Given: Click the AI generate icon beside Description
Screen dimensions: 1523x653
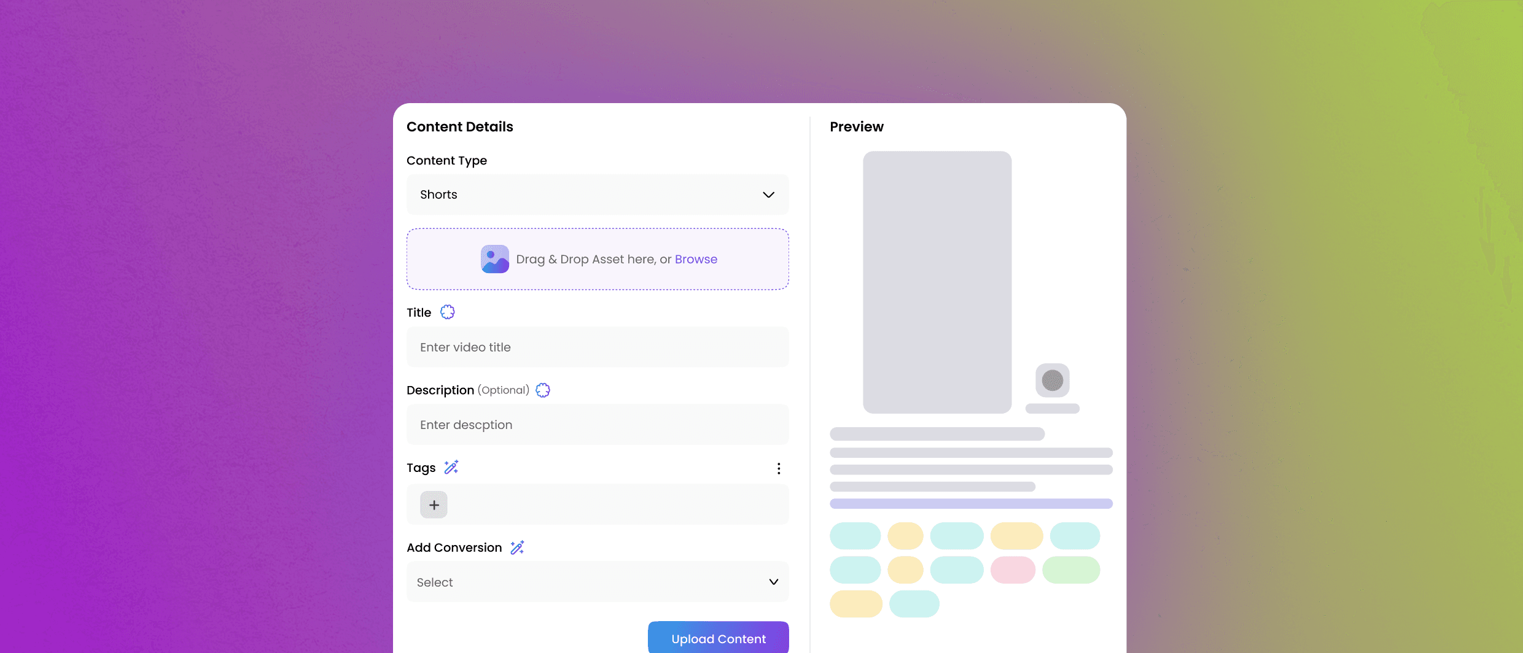Looking at the screenshot, I should click(543, 390).
